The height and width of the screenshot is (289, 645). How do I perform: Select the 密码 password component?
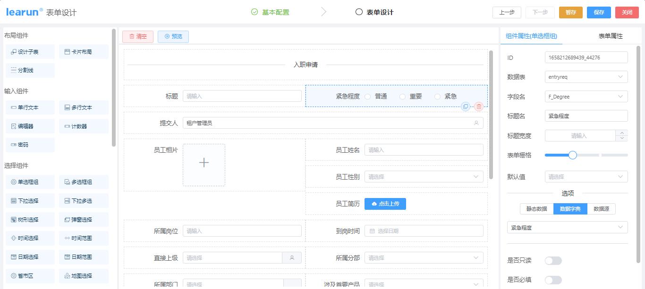tap(30, 145)
